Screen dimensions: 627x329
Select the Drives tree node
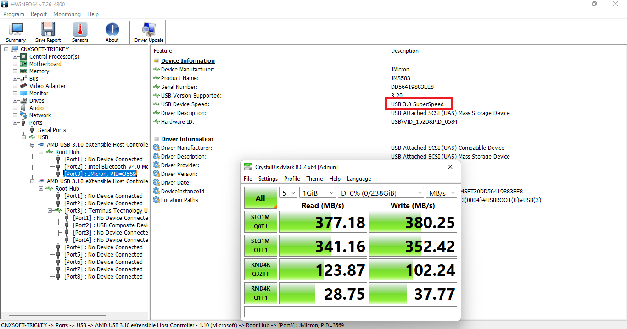pyautogui.click(x=37, y=100)
